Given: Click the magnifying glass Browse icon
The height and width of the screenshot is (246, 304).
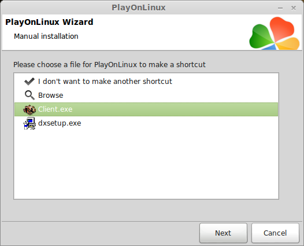Looking at the screenshot, I should pyautogui.click(x=29, y=95).
